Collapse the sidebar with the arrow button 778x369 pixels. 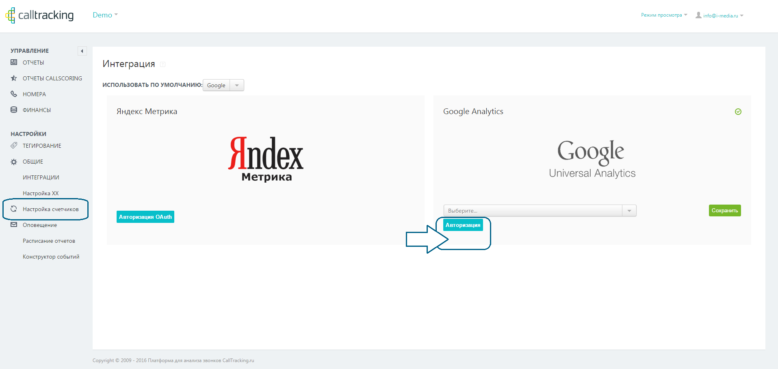[82, 51]
